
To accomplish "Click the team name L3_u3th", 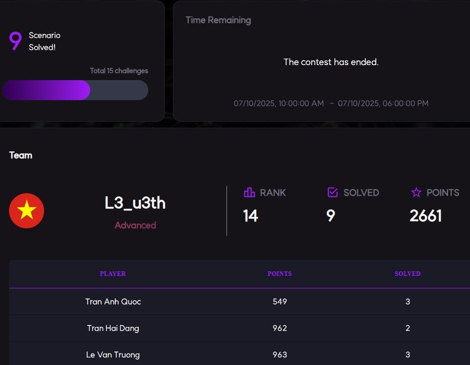I will 135,203.
